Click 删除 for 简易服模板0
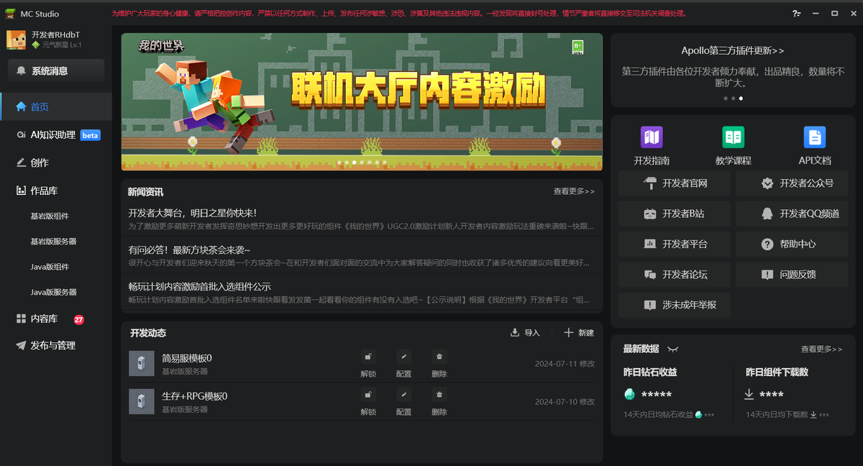Screen dimensions: 863x466 click(x=439, y=364)
